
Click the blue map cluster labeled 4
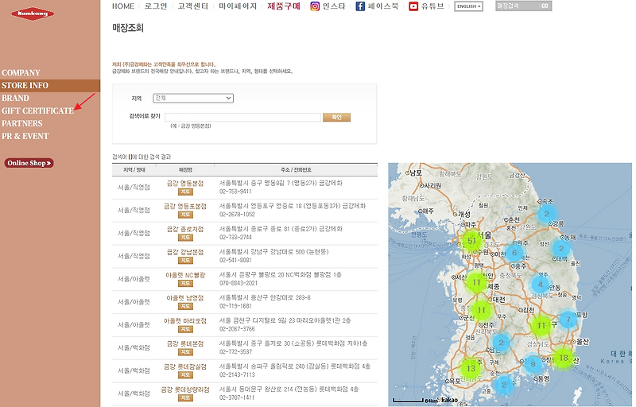[x=540, y=284]
